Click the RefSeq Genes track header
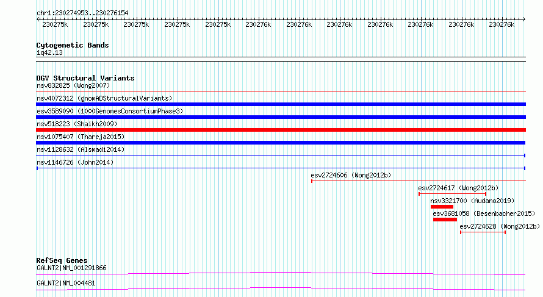This screenshot has width=543, height=297. tap(62, 260)
